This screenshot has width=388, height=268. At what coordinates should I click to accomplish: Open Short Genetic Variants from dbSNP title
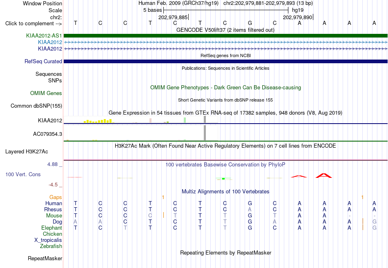pos(225,100)
